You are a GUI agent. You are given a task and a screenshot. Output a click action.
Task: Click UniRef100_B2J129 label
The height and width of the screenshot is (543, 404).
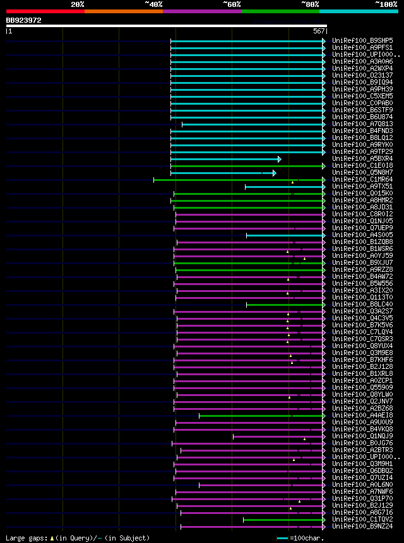click(x=362, y=505)
